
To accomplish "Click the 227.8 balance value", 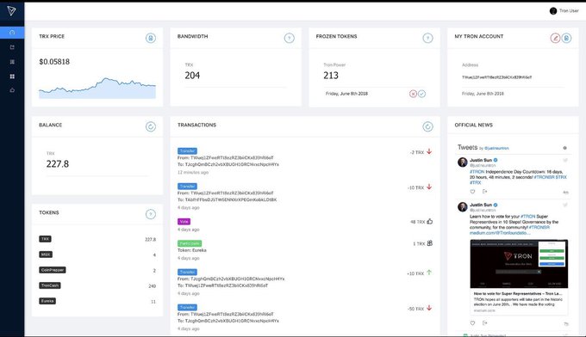I will tap(58, 164).
